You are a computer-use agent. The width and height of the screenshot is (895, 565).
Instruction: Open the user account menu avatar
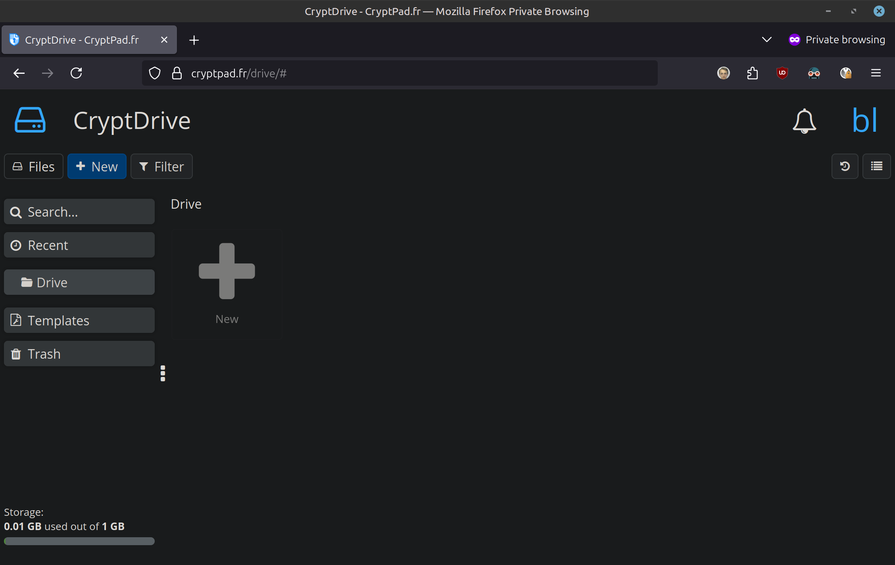864,120
